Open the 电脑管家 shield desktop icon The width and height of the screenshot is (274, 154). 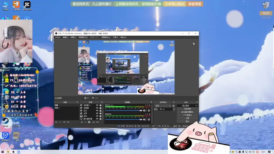5,136
